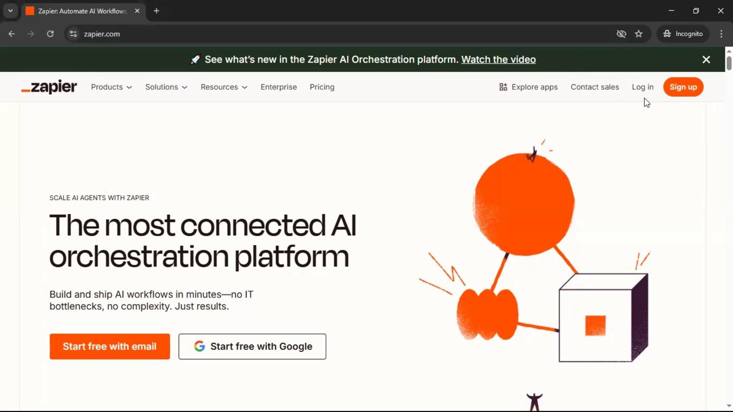This screenshot has height=412, width=733.
Task: Open the site information icon beside the URL
Action: pyautogui.click(x=73, y=34)
